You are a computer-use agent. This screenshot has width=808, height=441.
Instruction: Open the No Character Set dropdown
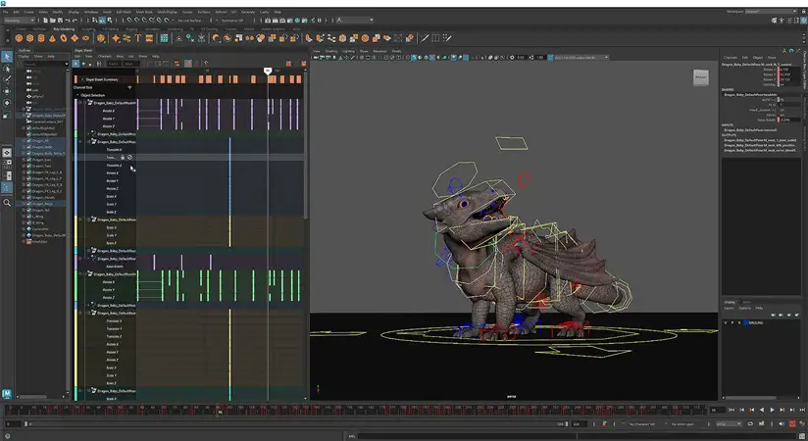[642, 424]
